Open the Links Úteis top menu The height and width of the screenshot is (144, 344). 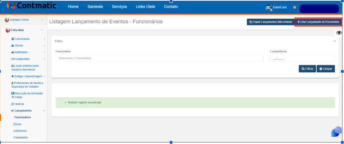click(145, 6)
